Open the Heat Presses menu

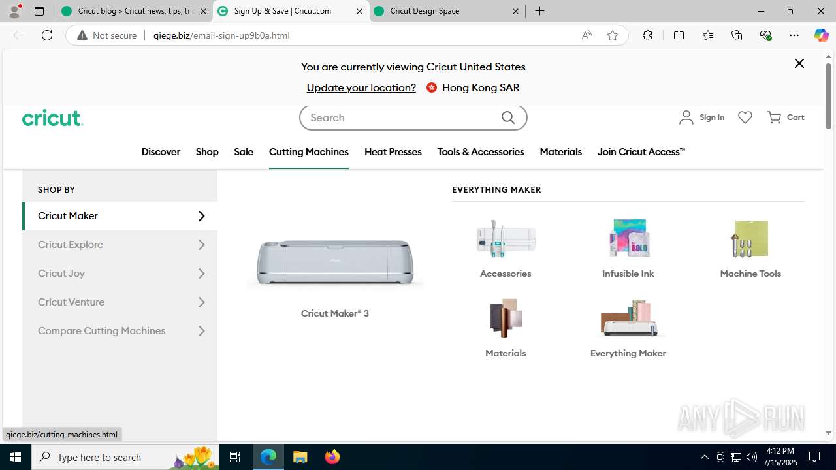pyautogui.click(x=393, y=152)
